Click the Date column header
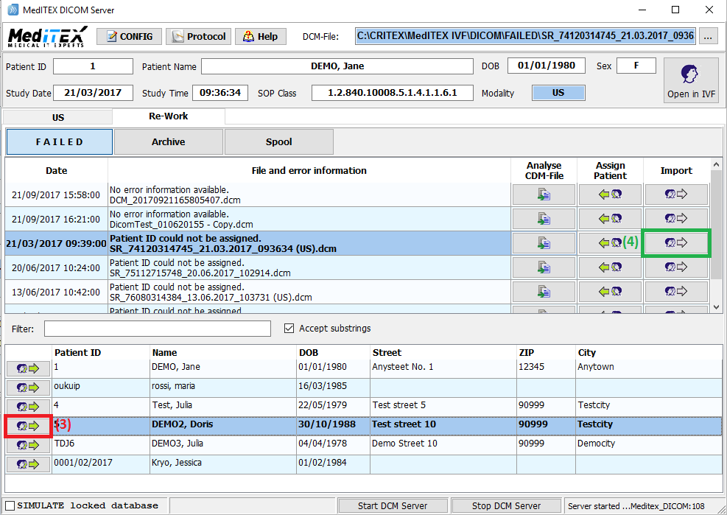 [56, 171]
